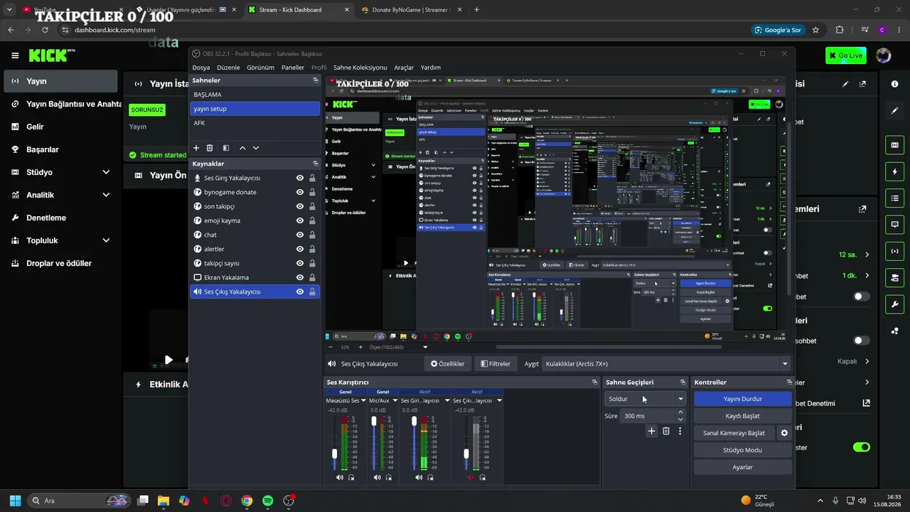Viewport: 910px width, 512px height.
Task: Toggle monitoring headphone icon for Mic/Aux
Action: pos(389,477)
